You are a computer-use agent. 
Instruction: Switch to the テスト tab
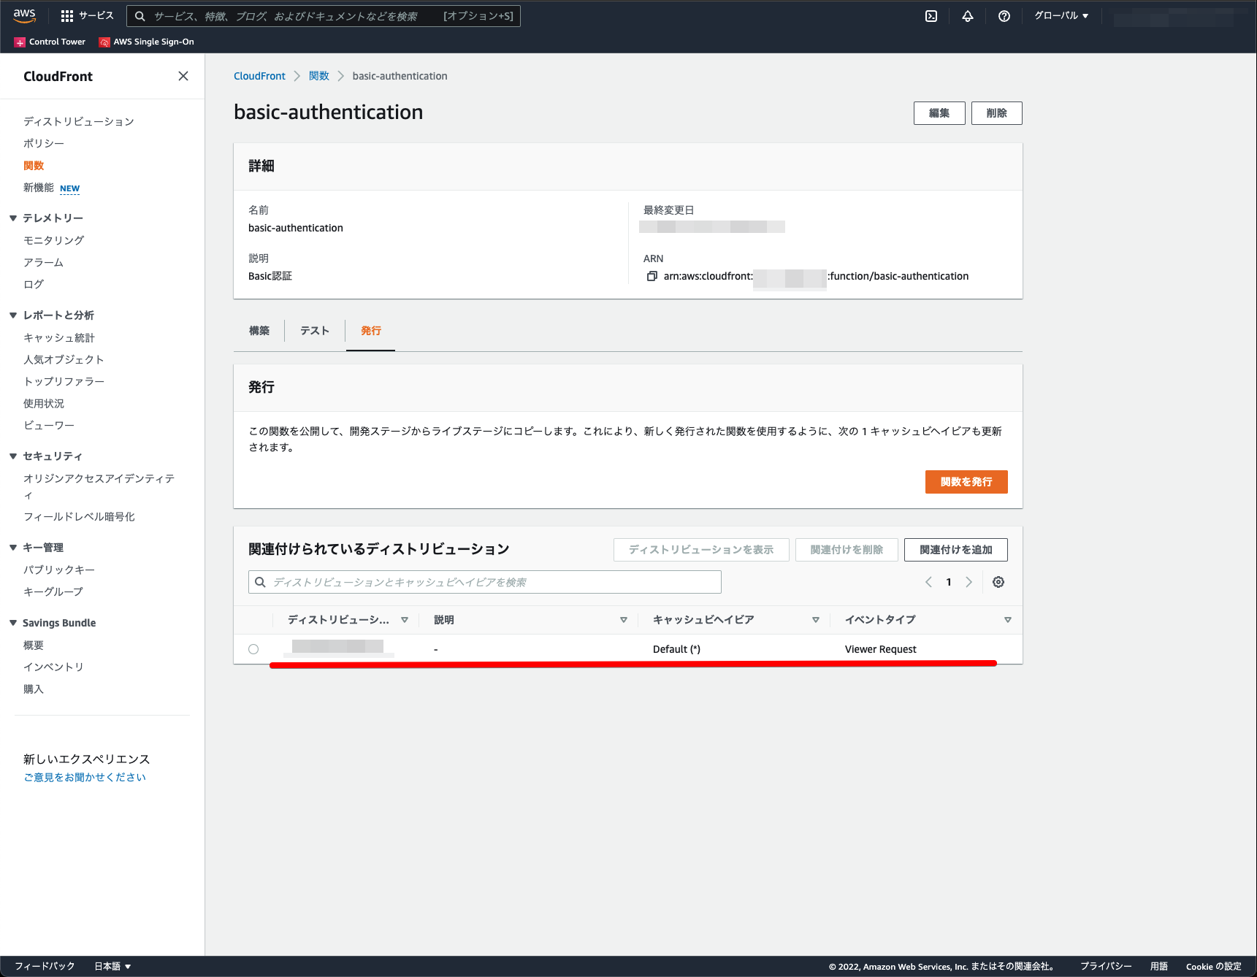click(315, 331)
